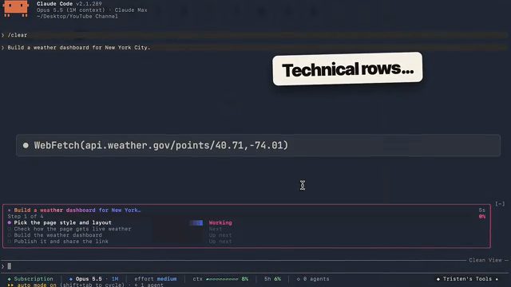Click the '~/Desktop/YouTube Channel' path
The width and height of the screenshot is (511, 287).
point(77,16)
